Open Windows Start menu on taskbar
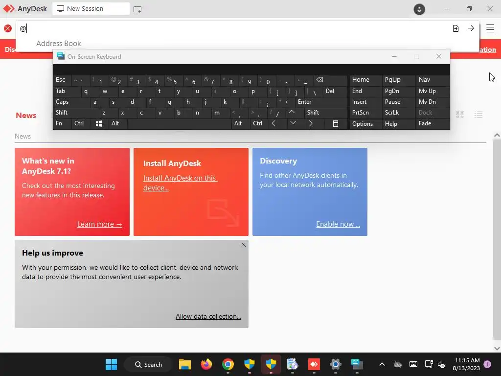This screenshot has width=501, height=376. [111, 364]
